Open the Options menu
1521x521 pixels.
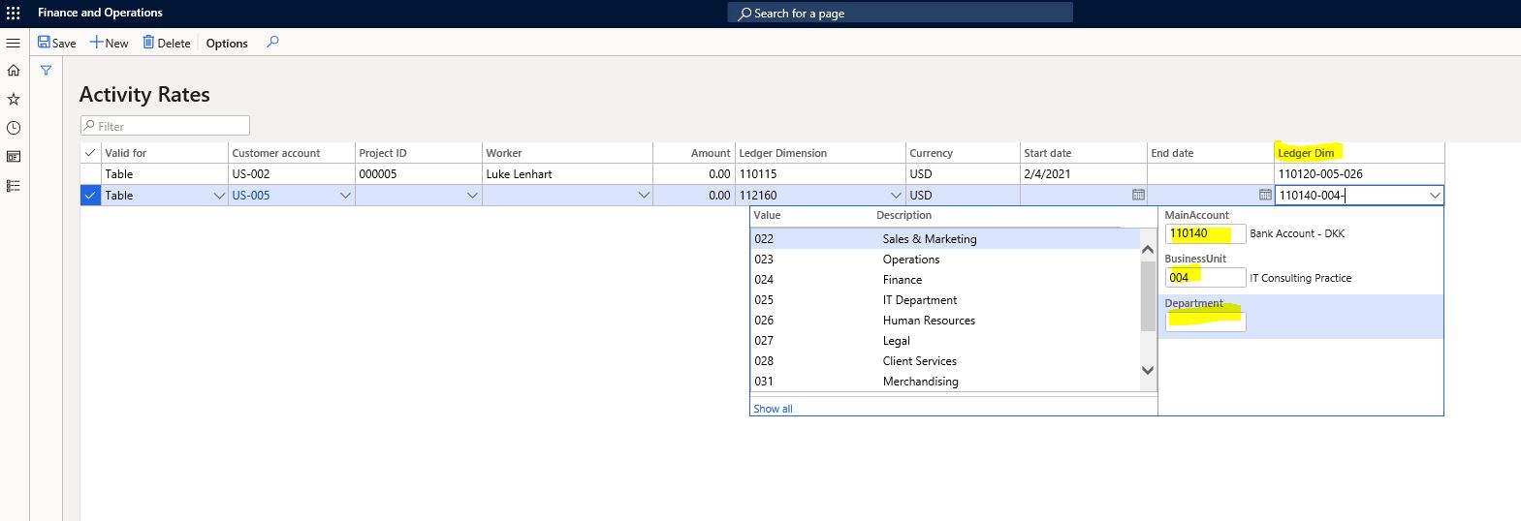click(x=227, y=43)
